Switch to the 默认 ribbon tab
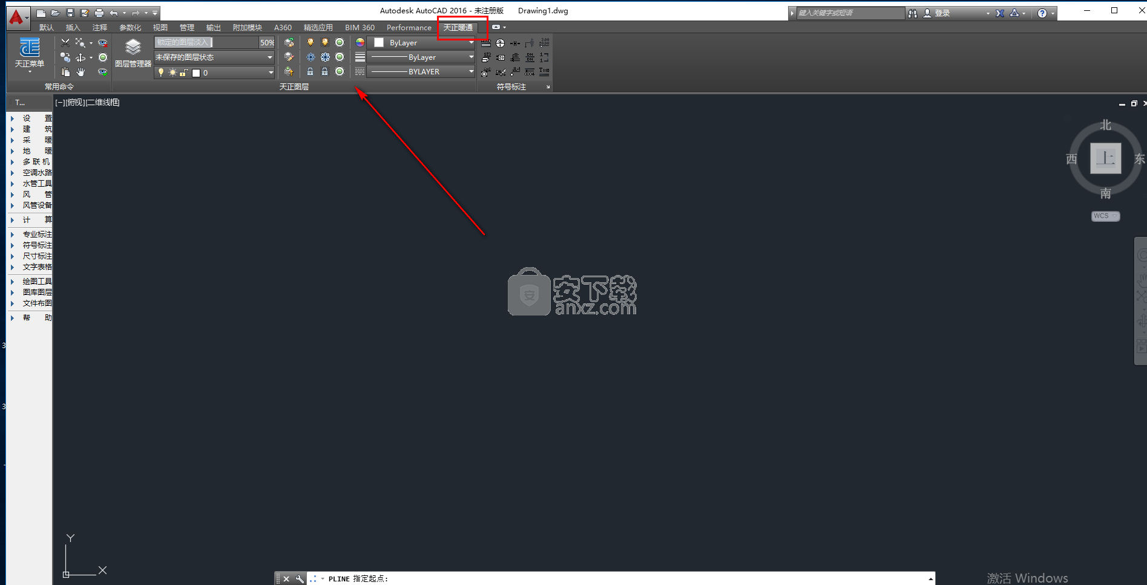Viewport: 1147px width, 585px height. coord(47,28)
